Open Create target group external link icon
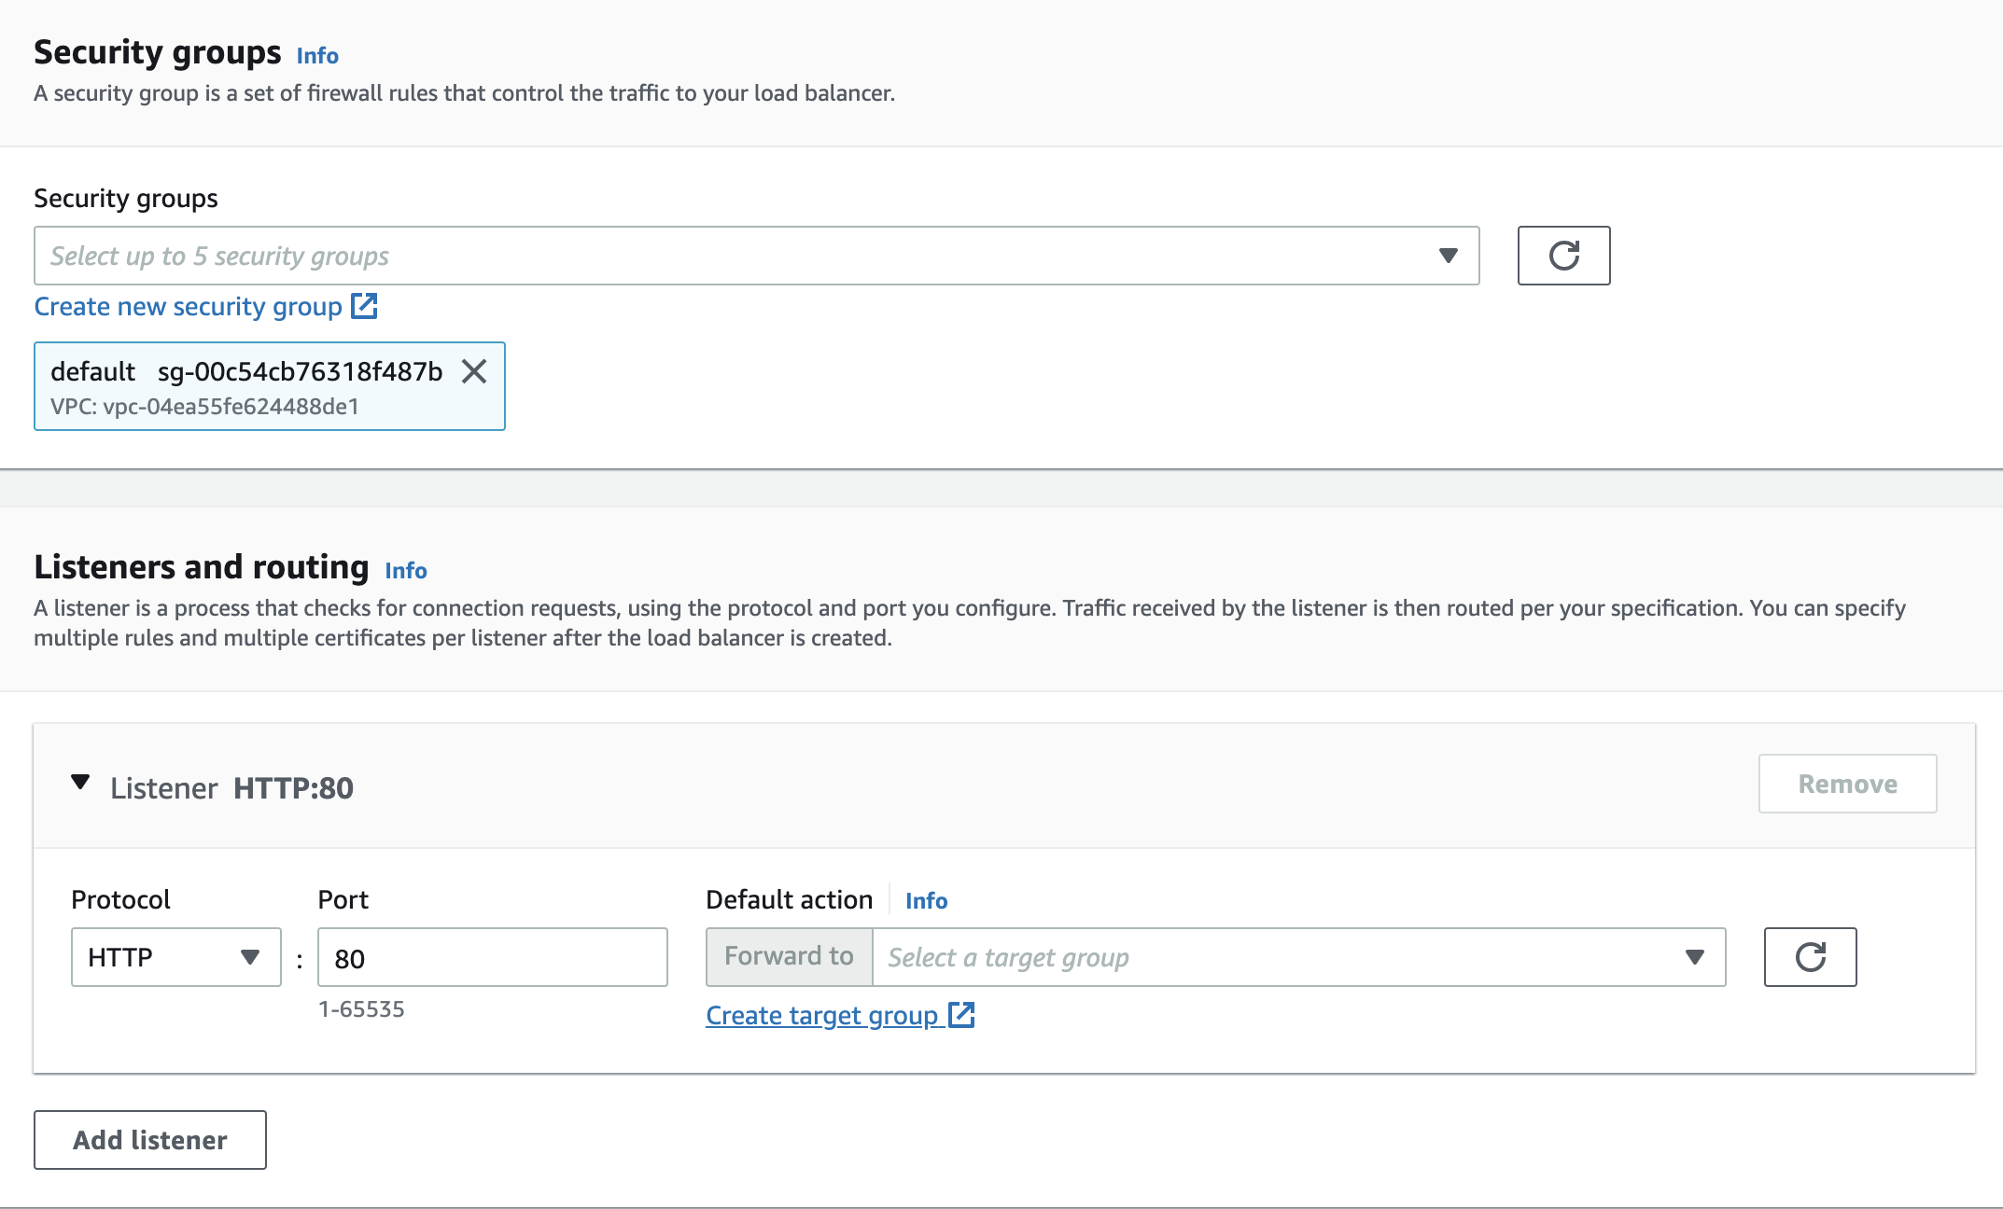The width and height of the screenshot is (2003, 1209). 963,1014
